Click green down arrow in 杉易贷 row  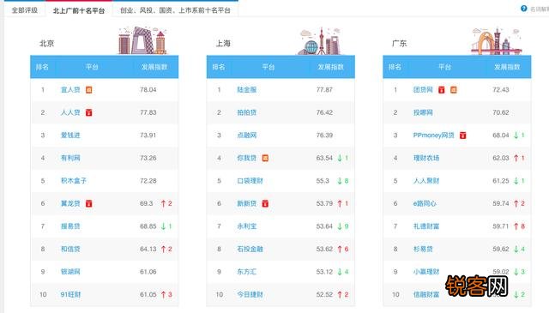click(516, 250)
